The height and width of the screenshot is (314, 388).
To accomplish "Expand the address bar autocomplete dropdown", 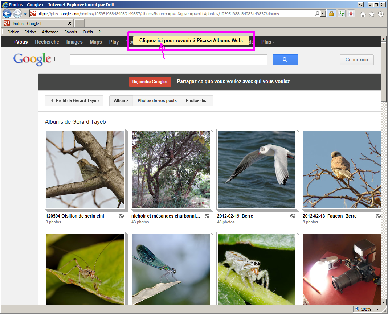I will [323, 14].
